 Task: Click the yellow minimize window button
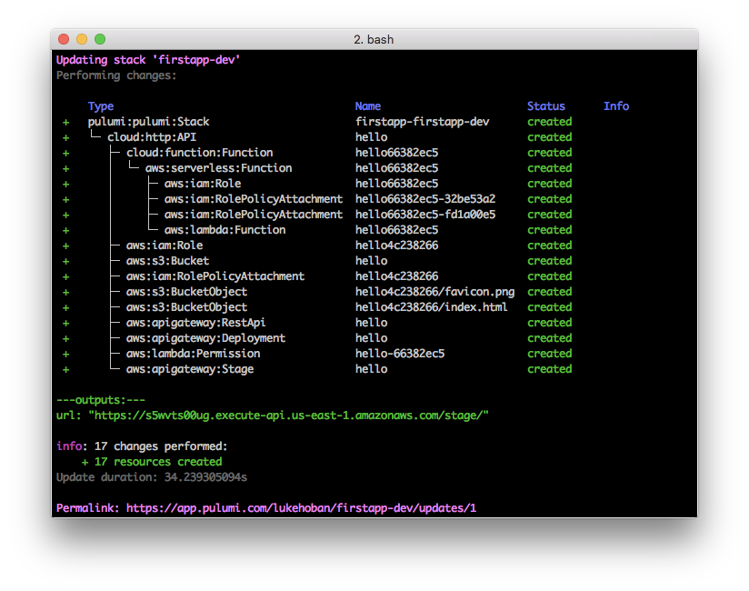(82, 39)
